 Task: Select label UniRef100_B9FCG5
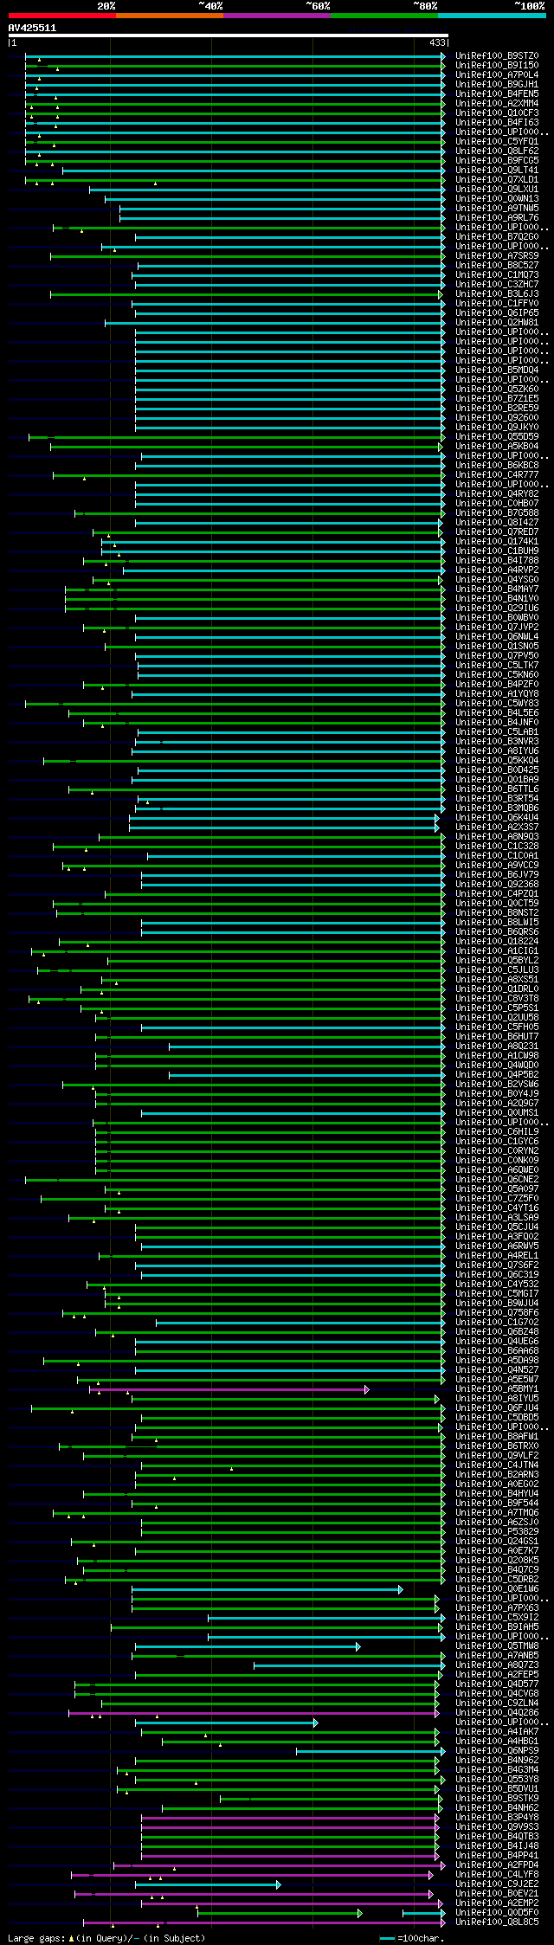click(497, 160)
